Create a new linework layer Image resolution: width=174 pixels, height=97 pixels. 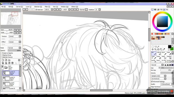point(6,60)
